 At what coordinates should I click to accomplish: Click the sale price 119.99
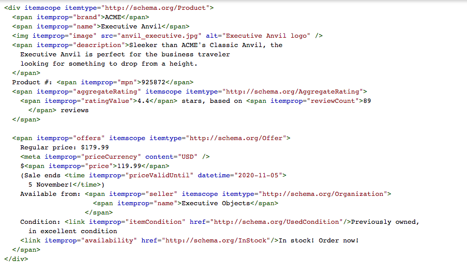[129, 166]
